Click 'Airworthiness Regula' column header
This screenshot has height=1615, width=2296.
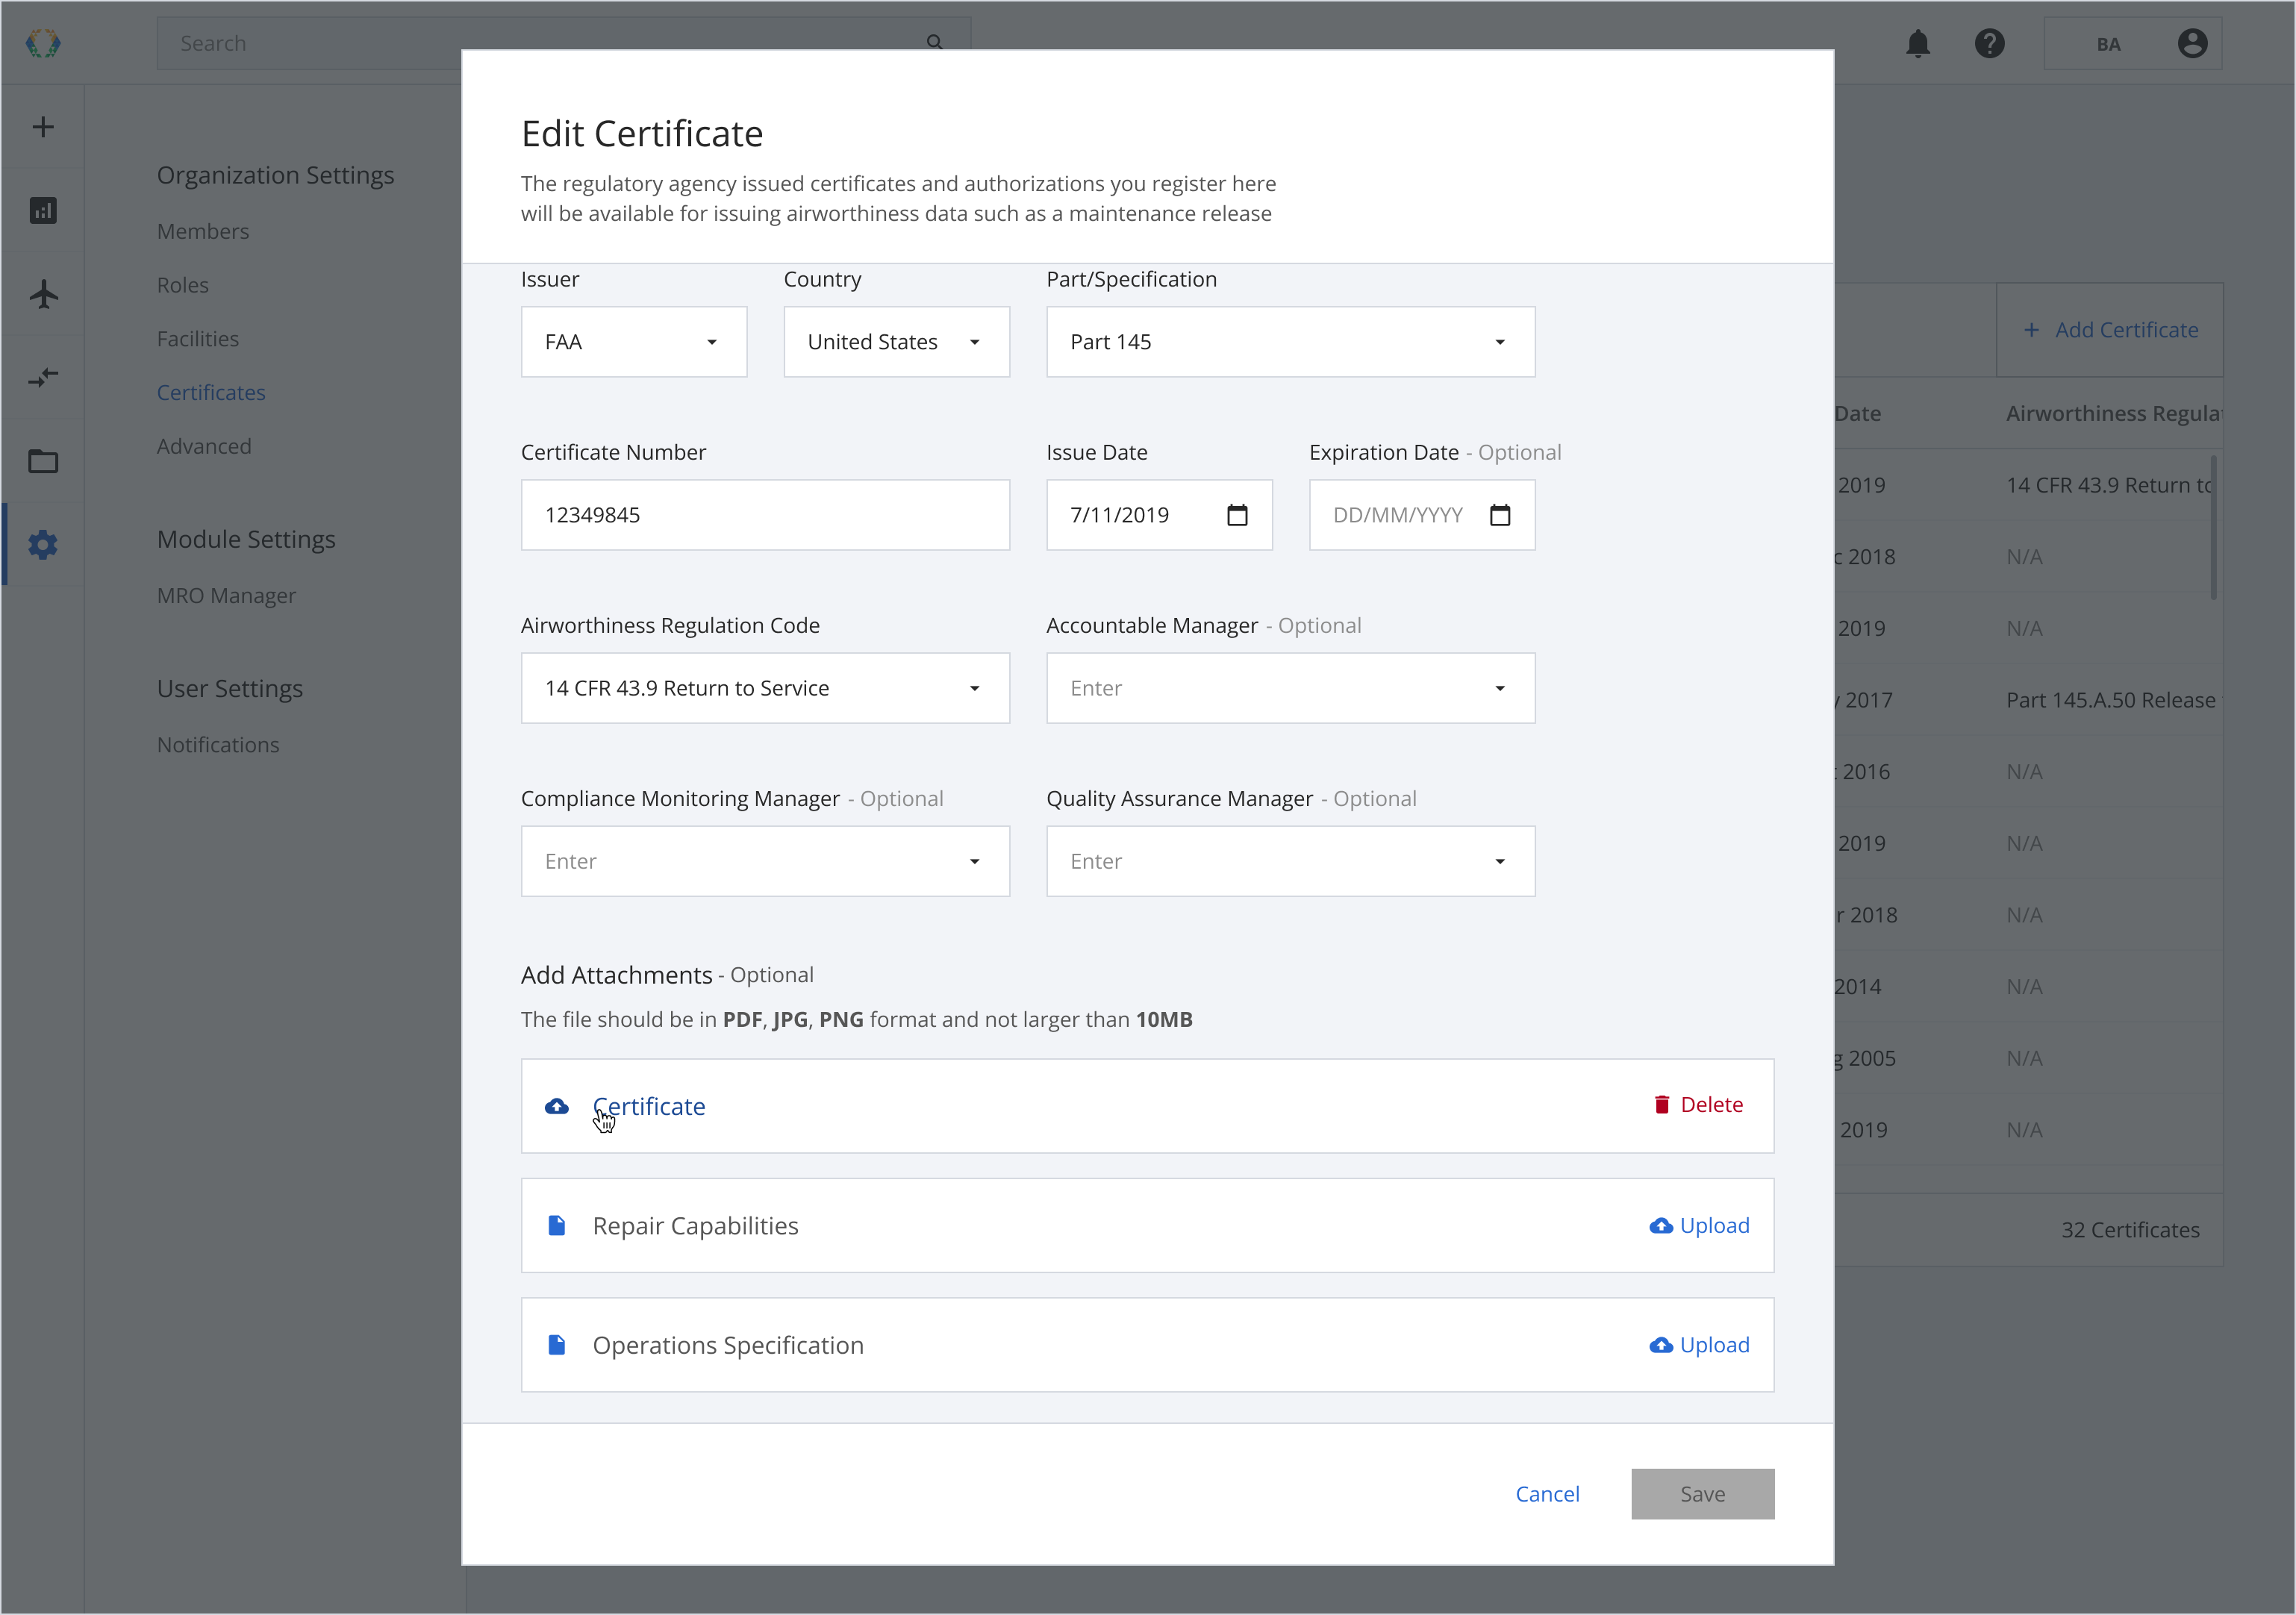(x=2113, y=413)
